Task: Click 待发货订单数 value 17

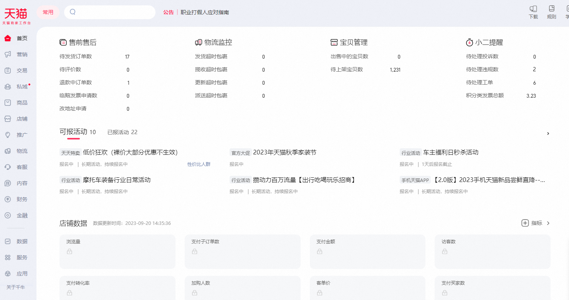Action: tap(127, 57)
